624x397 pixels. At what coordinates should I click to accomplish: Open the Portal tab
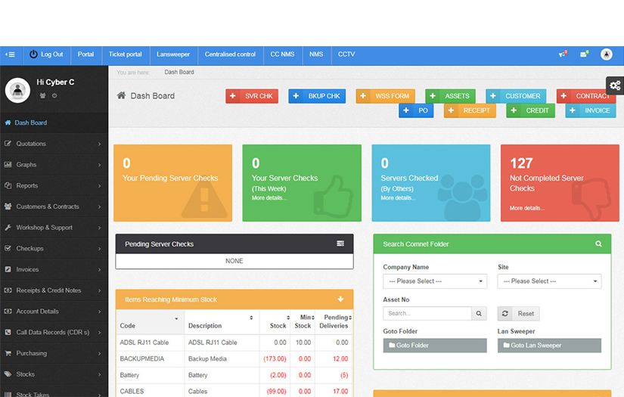86,54
